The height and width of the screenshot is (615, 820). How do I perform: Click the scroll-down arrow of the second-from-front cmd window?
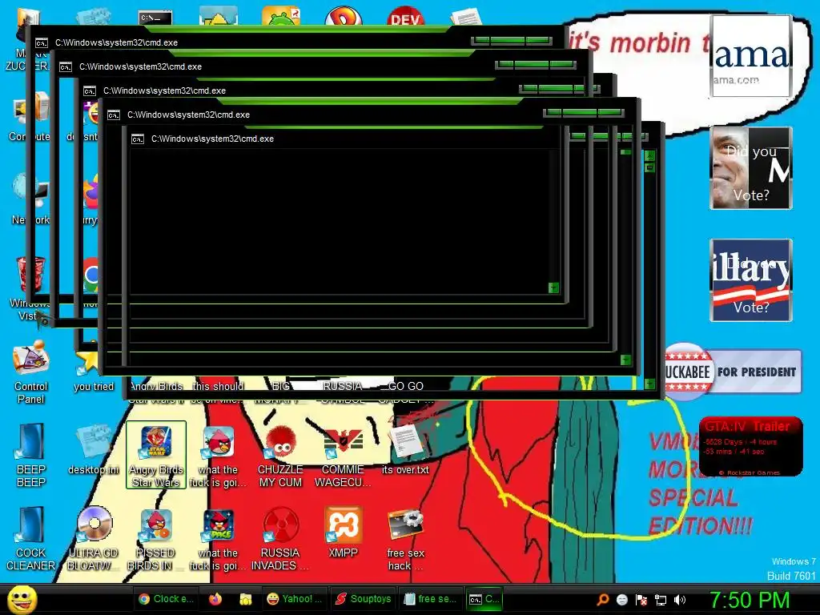point(625,360)
